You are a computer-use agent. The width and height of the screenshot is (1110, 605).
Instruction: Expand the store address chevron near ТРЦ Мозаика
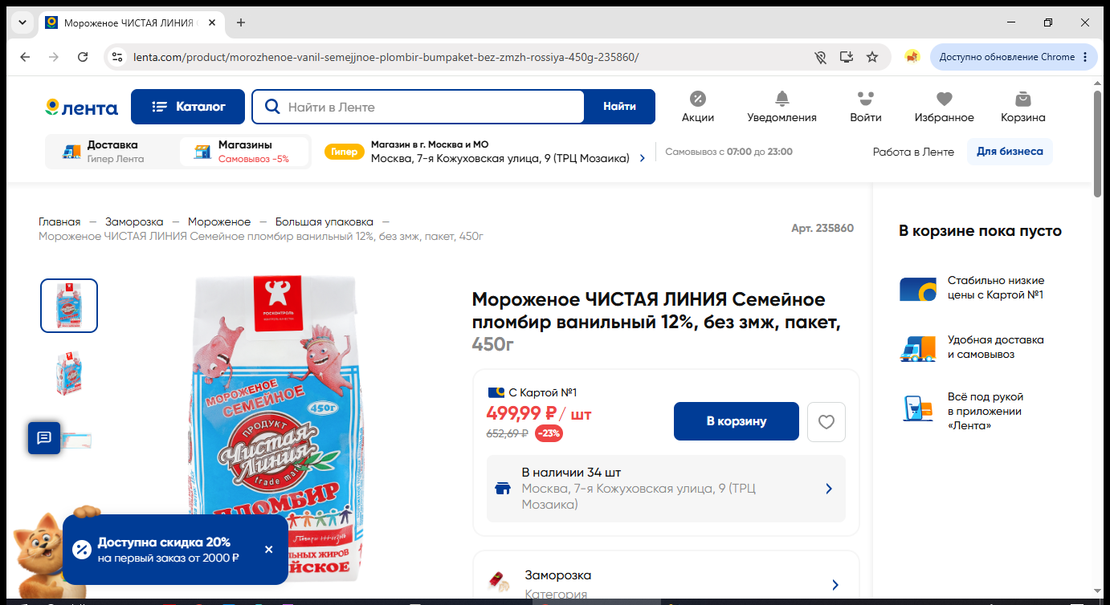pos(642,159)
